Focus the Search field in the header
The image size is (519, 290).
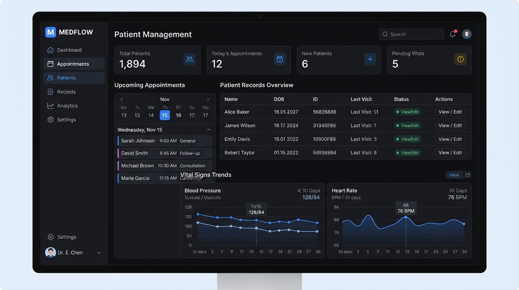tap(411, 34)
